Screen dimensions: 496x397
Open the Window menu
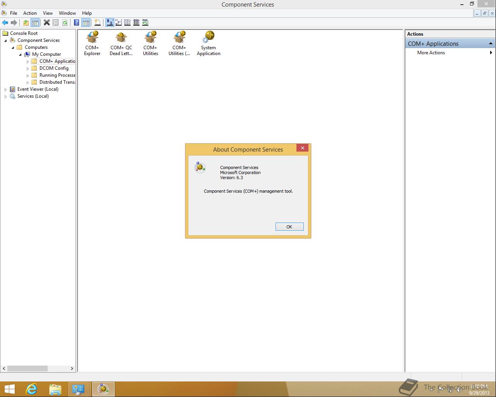coord(67,13)
